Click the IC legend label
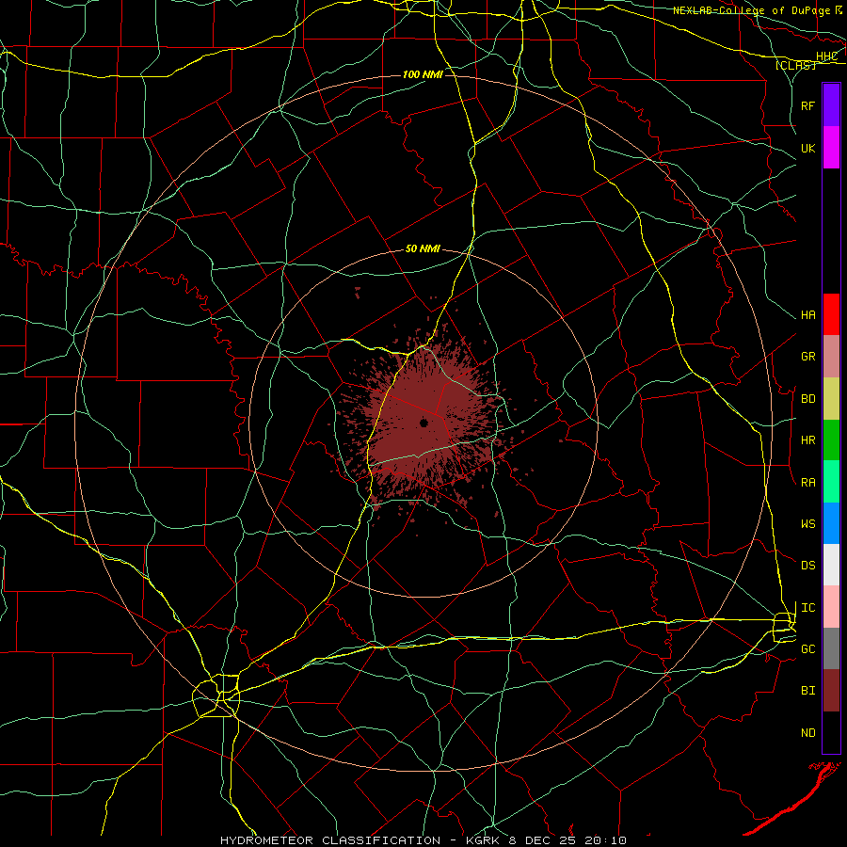The height and width of the screenshot is (847, 847). tap(808, 608)
